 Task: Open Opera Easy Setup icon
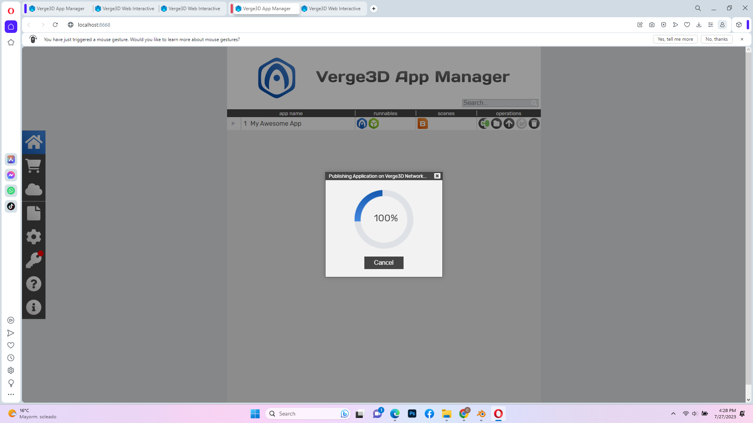(x=710, y=25)
